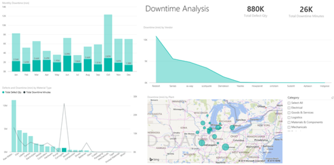Select the tallest Raw Materials defect bar
Screen dimensions: 334x165
click(x=14, y=126)
